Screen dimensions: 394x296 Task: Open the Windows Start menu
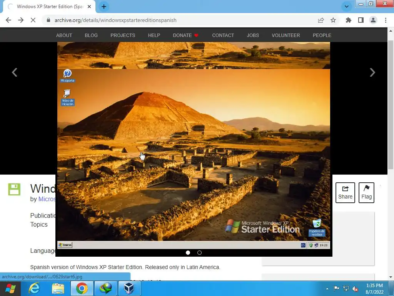(10, 288)
